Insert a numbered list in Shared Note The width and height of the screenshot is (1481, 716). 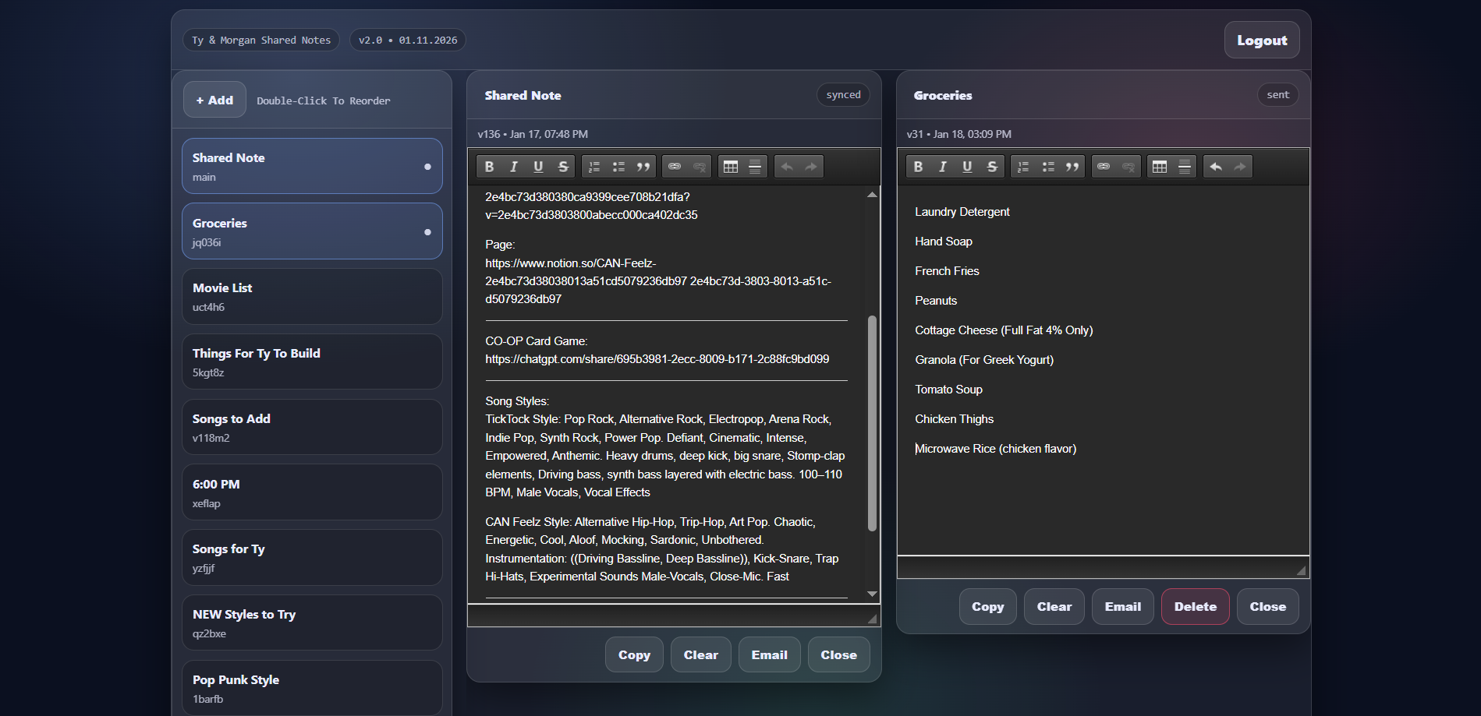pyautogui.click(x=593, y=166)
